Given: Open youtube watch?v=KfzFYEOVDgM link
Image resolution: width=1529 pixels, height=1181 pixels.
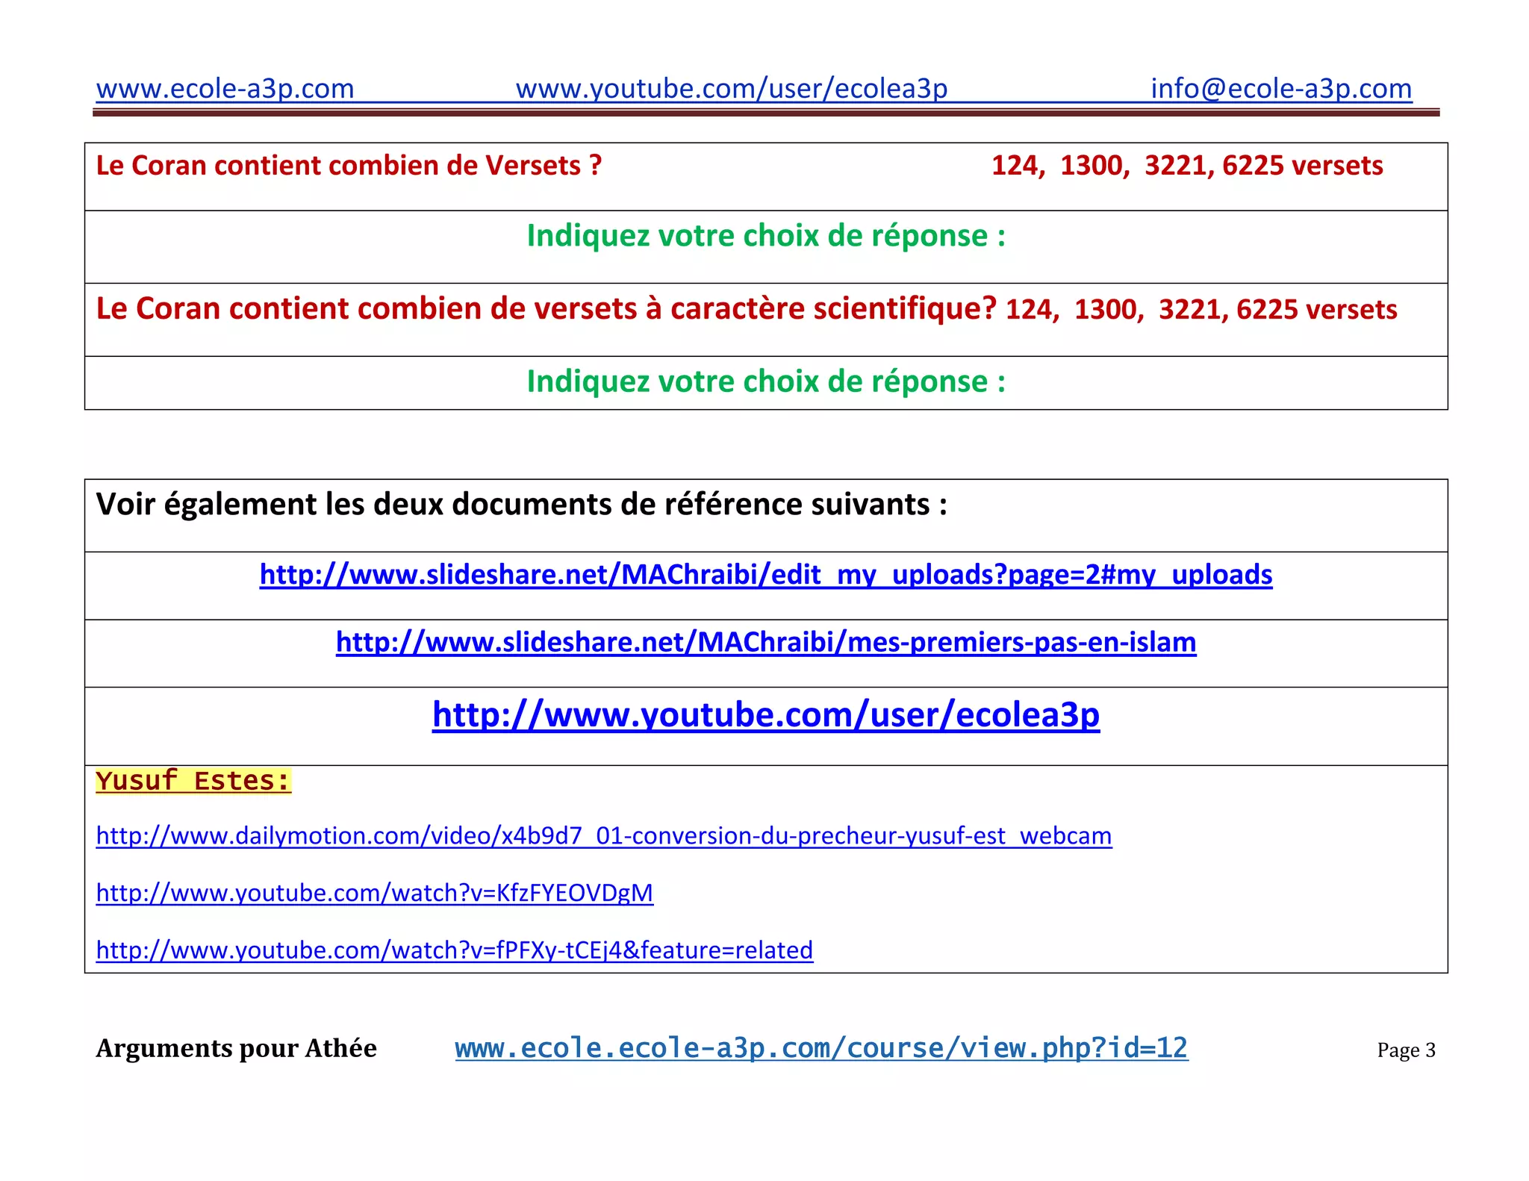Looking at the screenshot, I should (x=375, y=893).
